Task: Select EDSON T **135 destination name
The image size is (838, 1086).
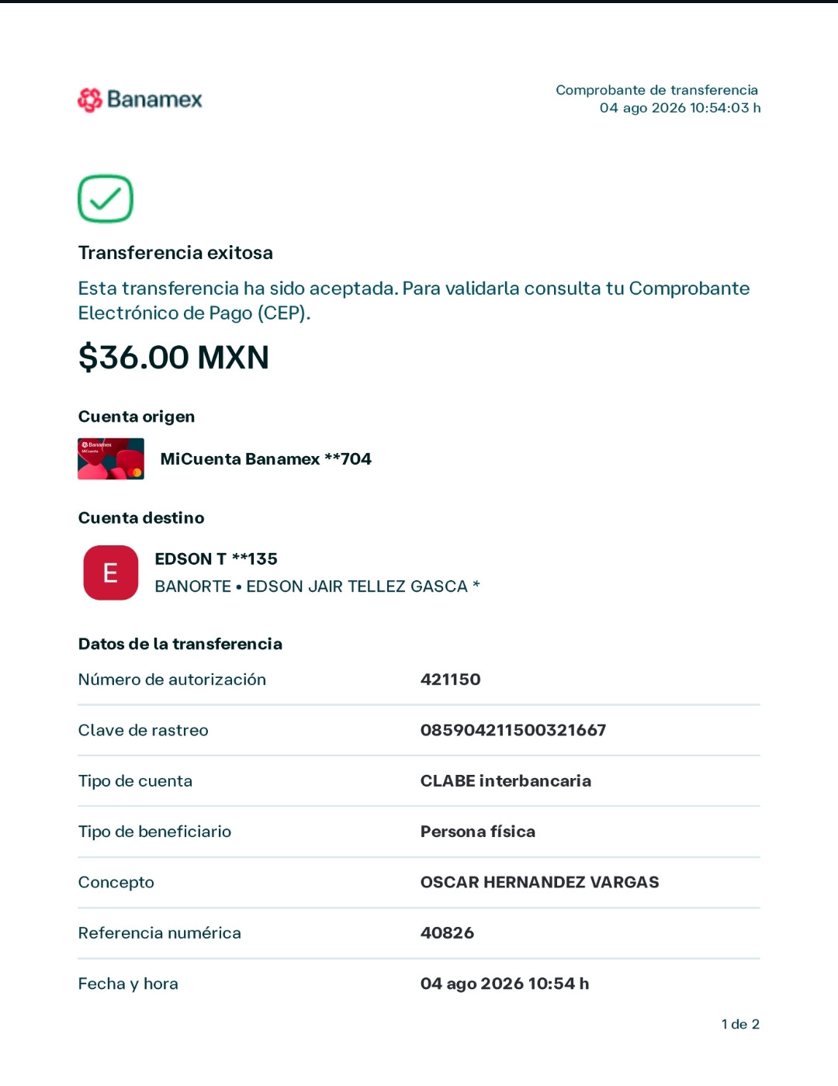Action: 216,559
